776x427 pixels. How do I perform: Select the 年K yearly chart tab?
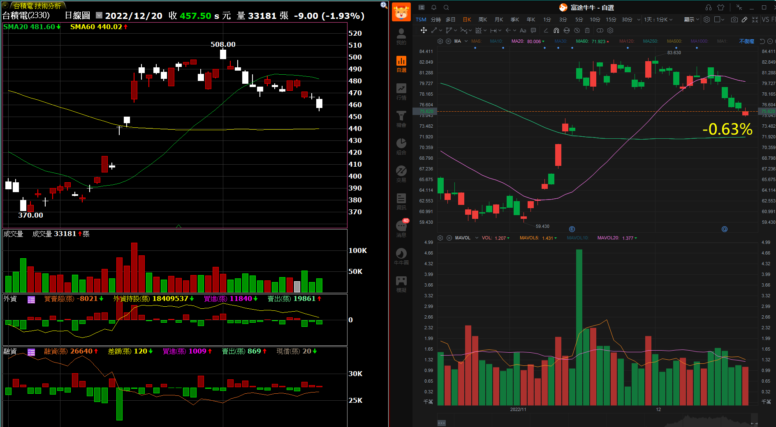(531, 19)
